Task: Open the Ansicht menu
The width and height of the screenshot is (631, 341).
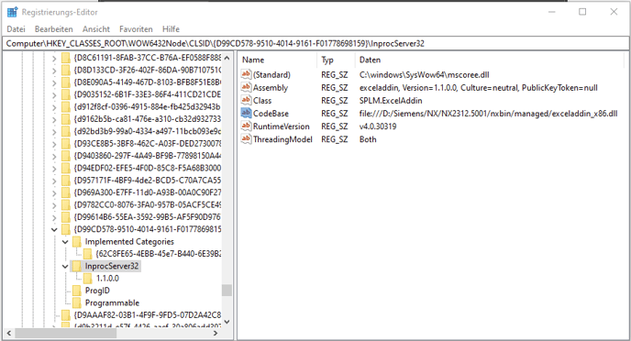Action: (96, 29)
